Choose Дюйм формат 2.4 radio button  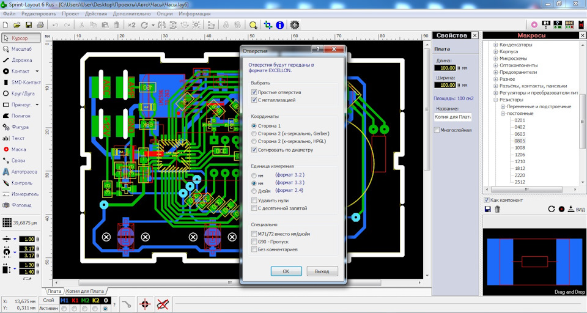254,191
